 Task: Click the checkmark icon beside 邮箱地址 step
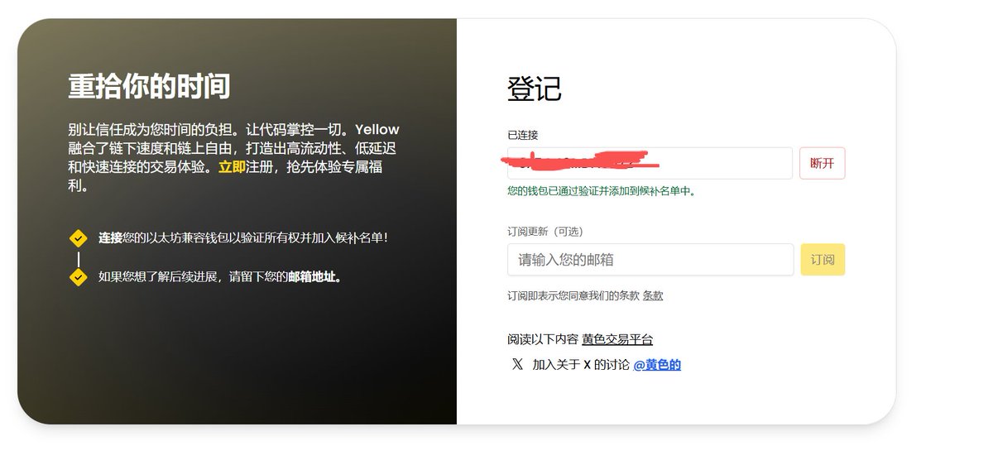point(78,277)
